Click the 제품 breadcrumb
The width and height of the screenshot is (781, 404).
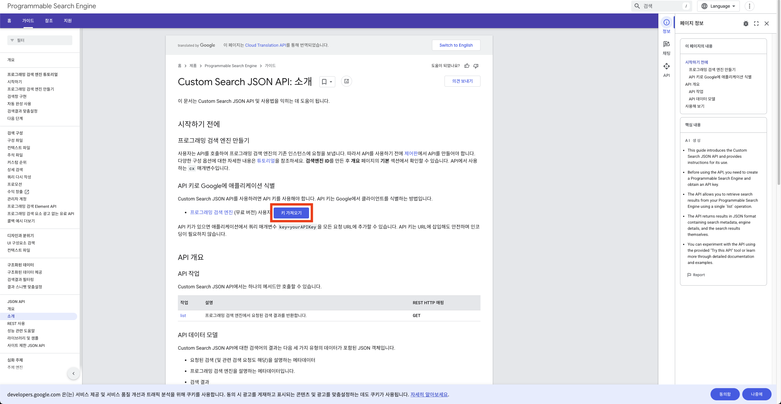[x=193, y=66]
